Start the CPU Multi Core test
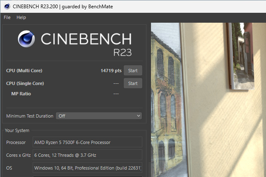 (x=133, y=71)
